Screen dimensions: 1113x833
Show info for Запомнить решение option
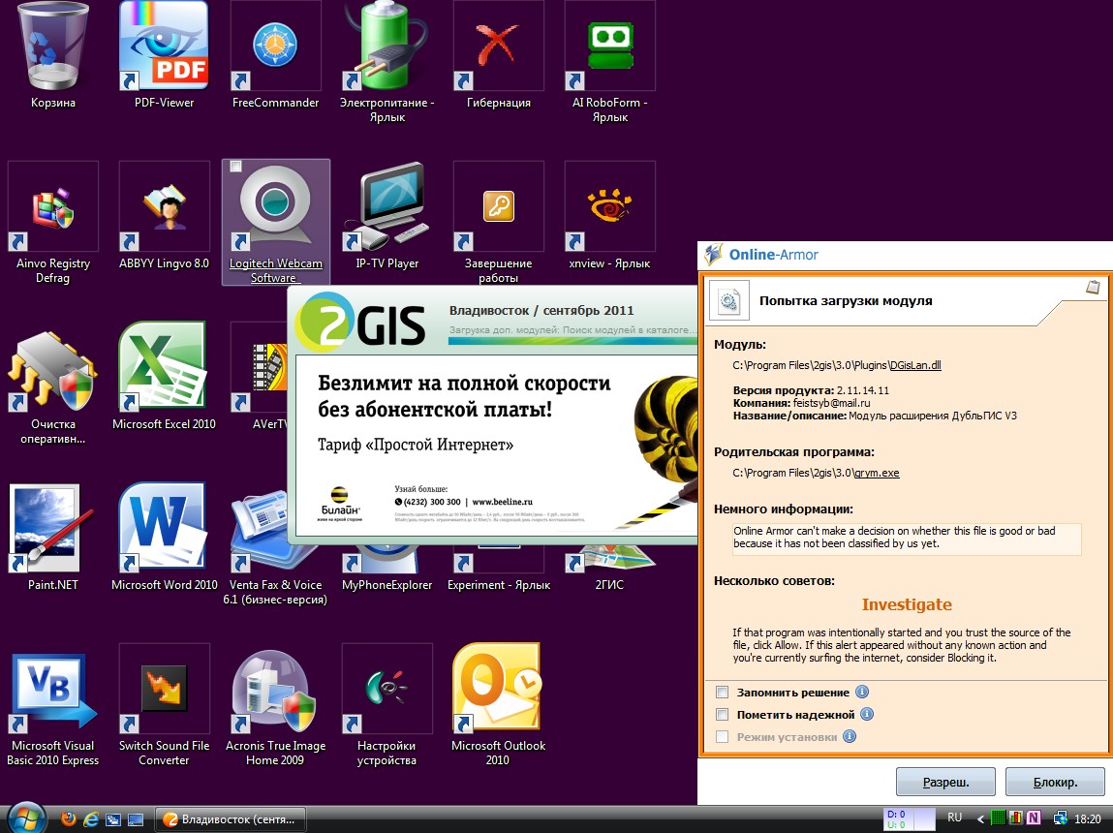point(862,692)
